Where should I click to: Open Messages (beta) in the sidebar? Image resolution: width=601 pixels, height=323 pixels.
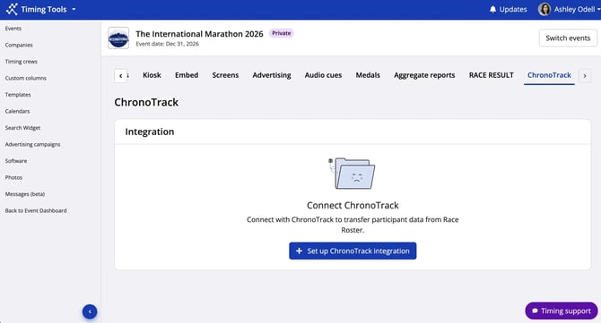(25, 194)
